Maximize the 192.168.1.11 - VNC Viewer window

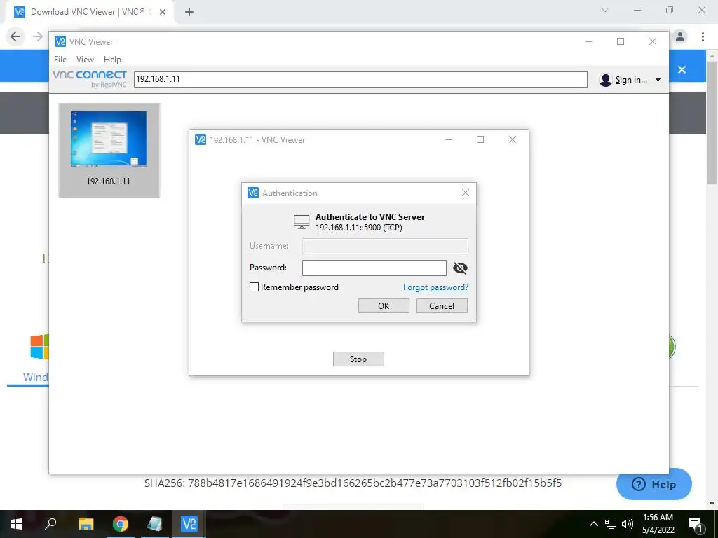pyautogui.click(x=480, y=139)
